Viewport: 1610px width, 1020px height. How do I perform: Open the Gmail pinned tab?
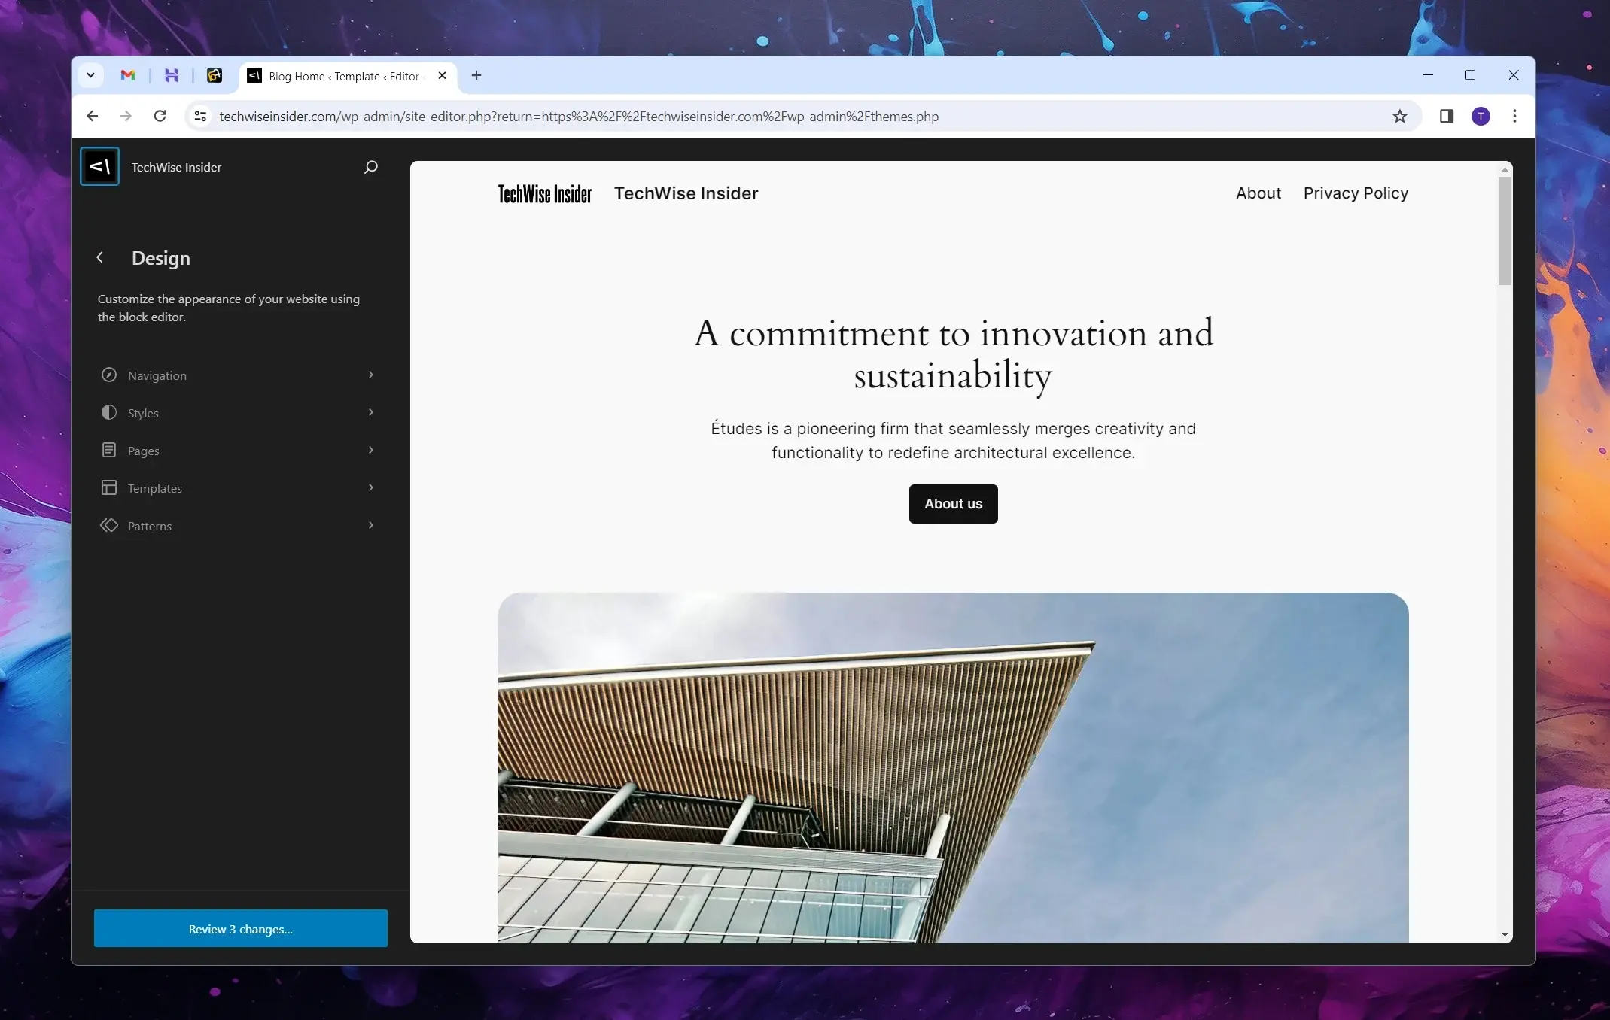coord(128,75)
